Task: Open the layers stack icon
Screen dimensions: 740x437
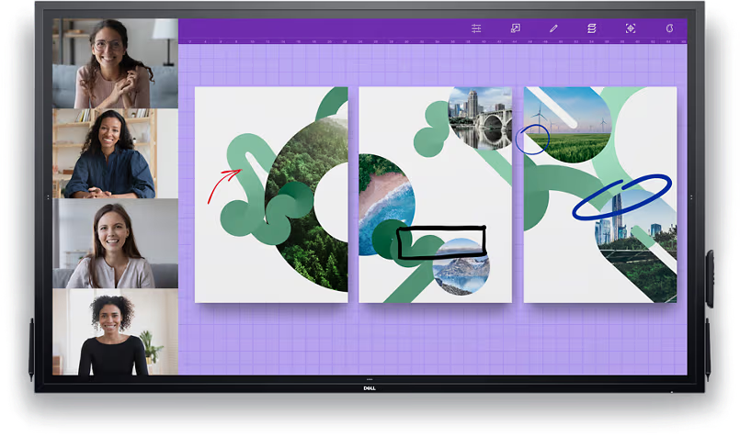Action: 591,28
